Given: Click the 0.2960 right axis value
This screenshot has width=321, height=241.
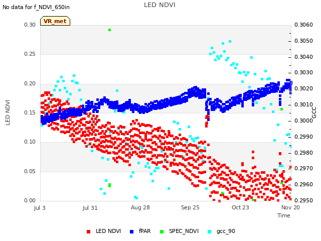Looking at the screenshot, I should (303, 184).
